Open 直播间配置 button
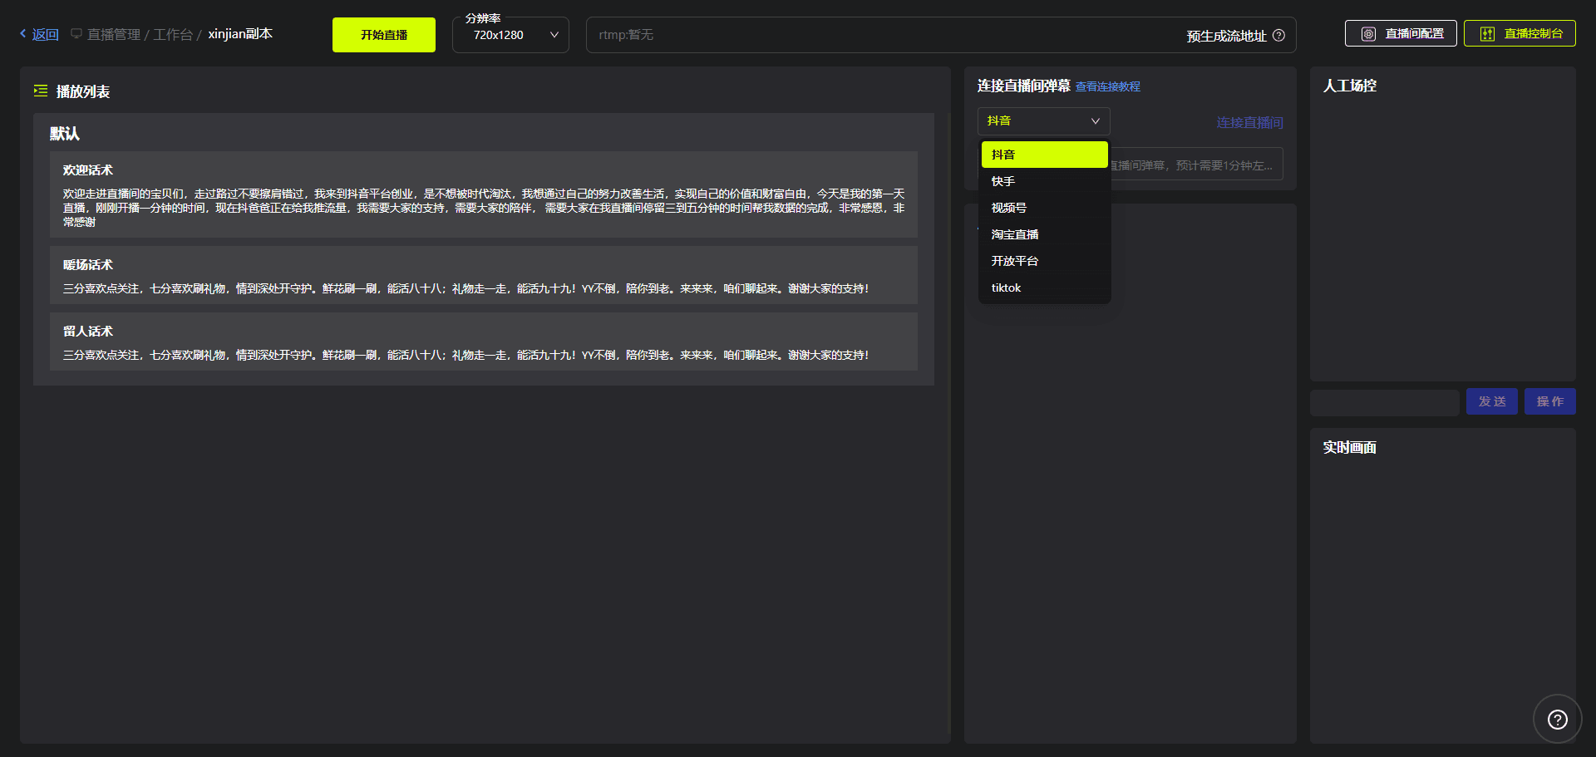This screenshot has width=1596, height=757. 1401,33
